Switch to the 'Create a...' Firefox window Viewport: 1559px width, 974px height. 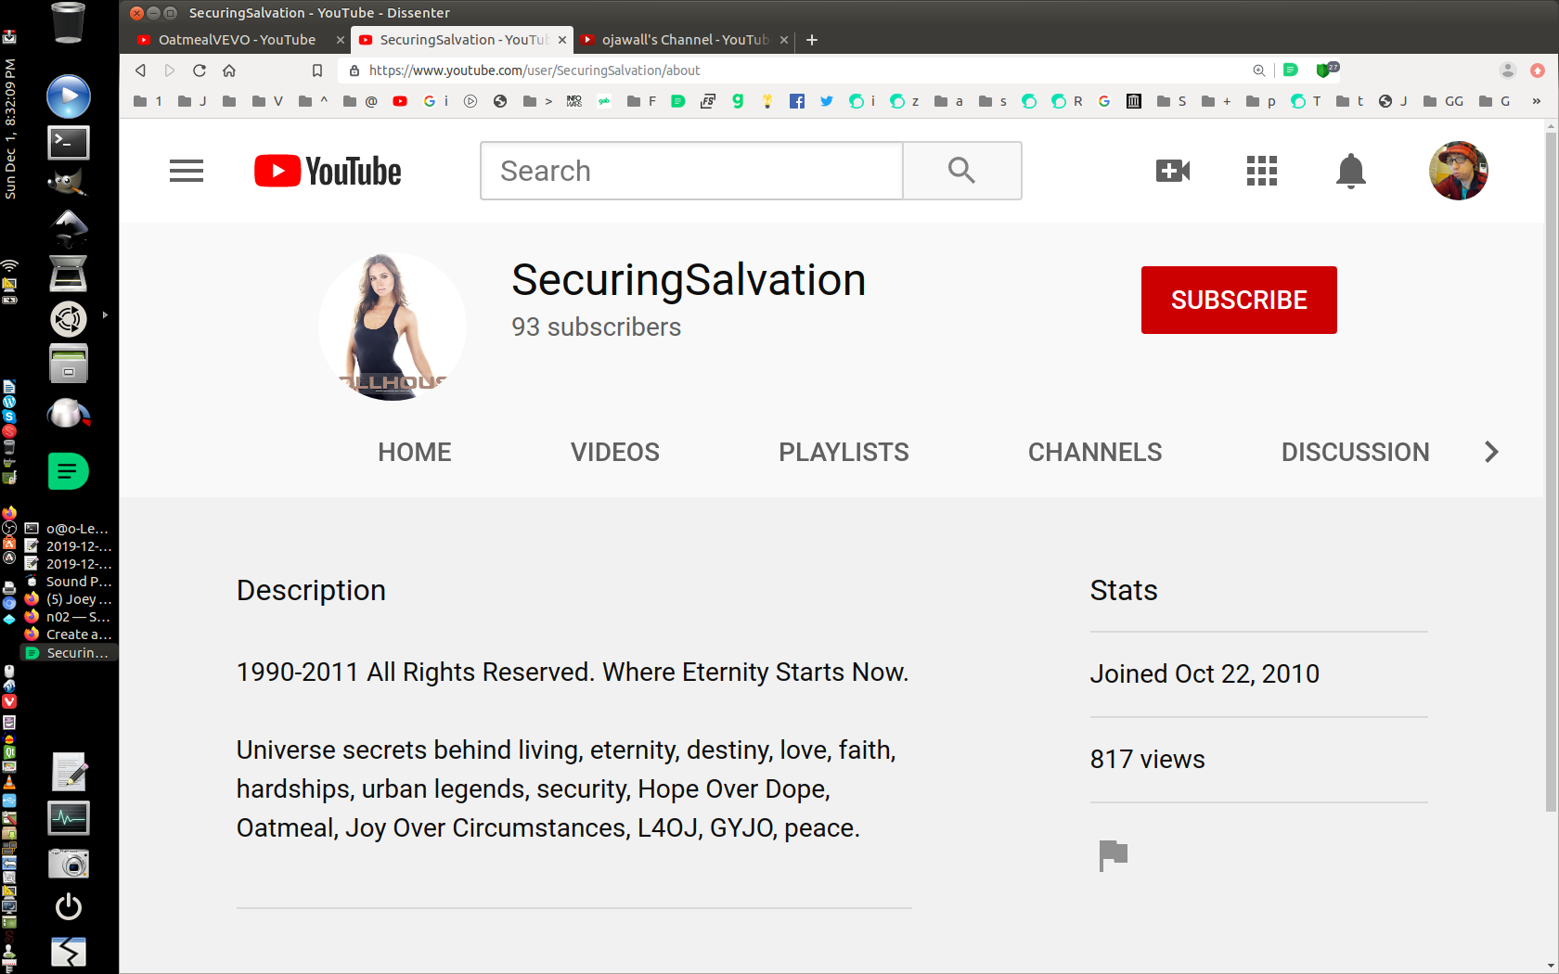click(x=69, y=634)
